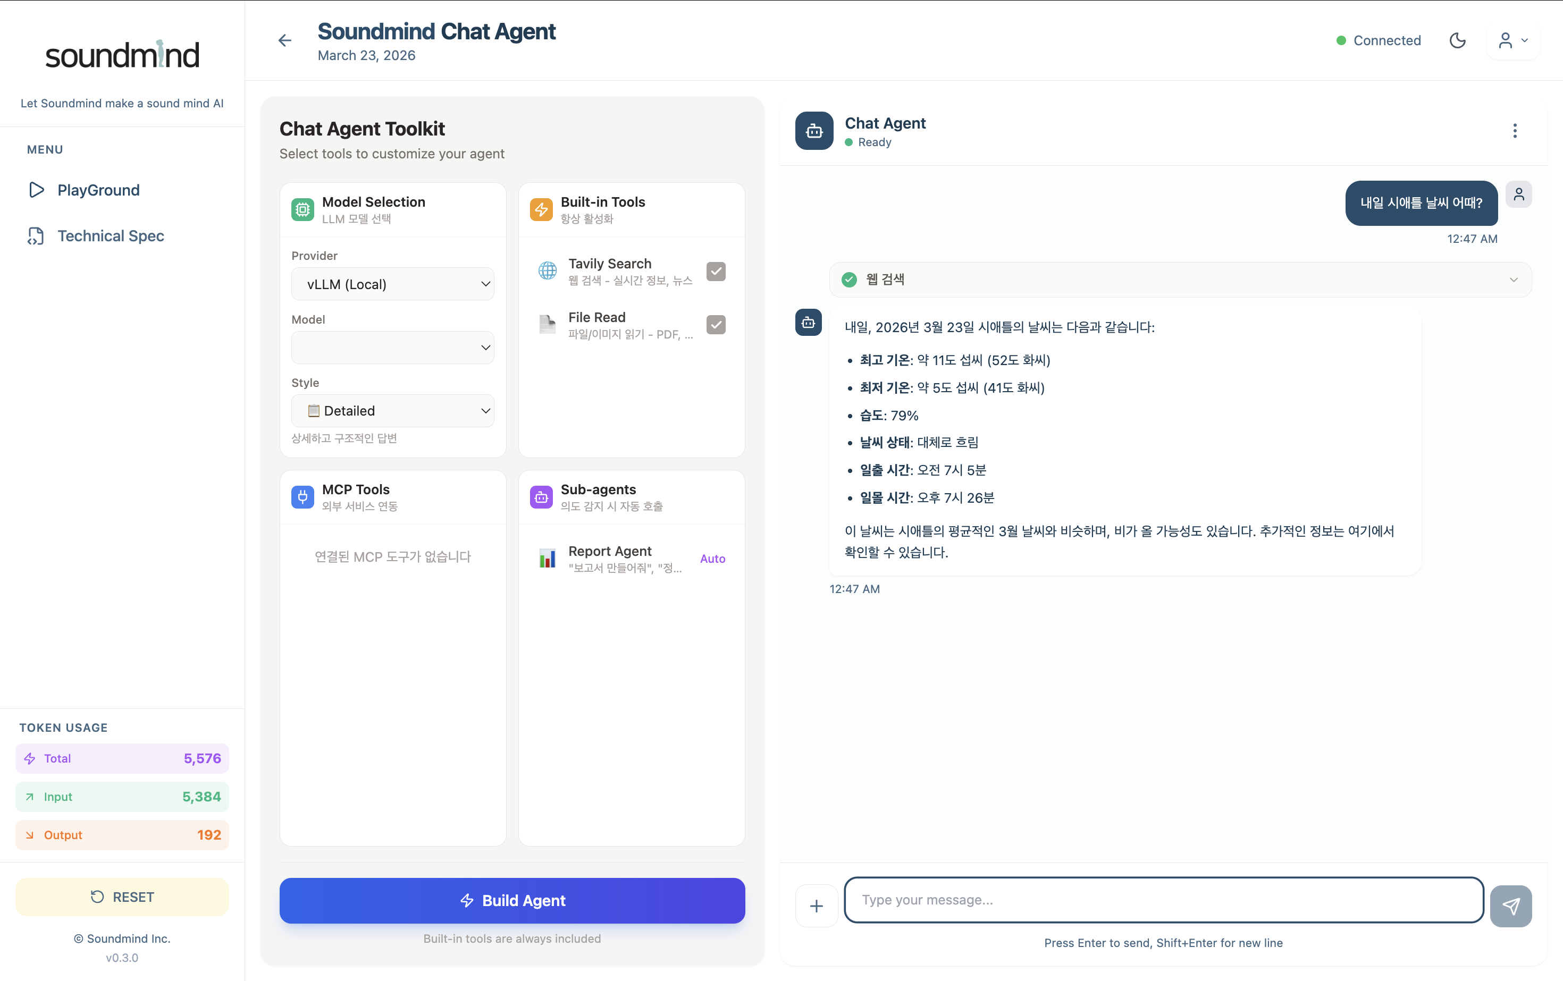Click the RESET button
The width and height of the screenshot is (1563, 981).
(x=122, y=897)
